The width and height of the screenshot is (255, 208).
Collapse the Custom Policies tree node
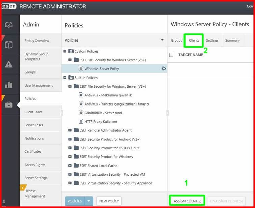pos(65,51)
